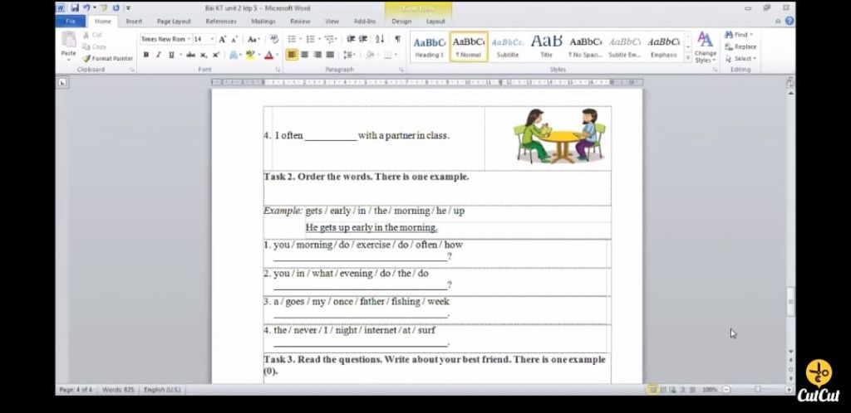Screen dimensions: 851x413
Task: Open the Paragraph dialog launcher
Action: click(x=401, y=70)
